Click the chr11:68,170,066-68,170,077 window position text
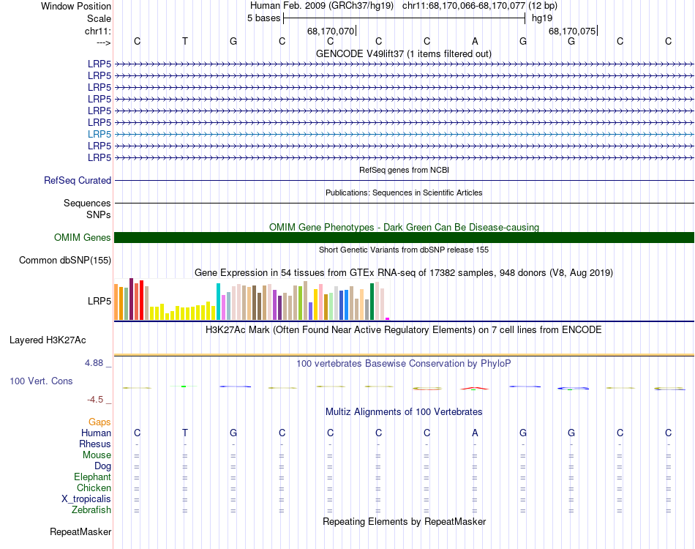Viewport: 695px width, 549px height. coord(464,6)
